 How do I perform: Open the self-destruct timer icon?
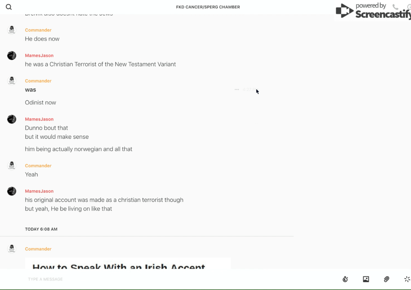(345, 279)
